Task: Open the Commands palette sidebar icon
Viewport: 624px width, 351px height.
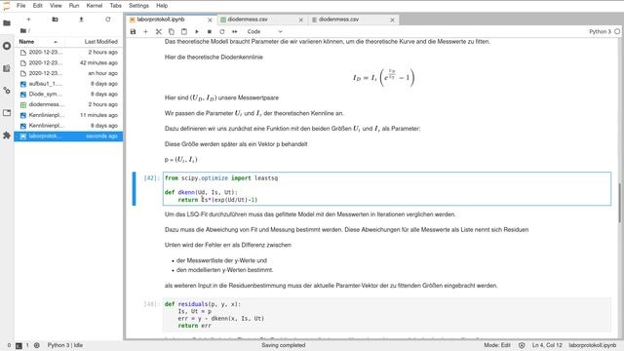Action: click(7, 68)
